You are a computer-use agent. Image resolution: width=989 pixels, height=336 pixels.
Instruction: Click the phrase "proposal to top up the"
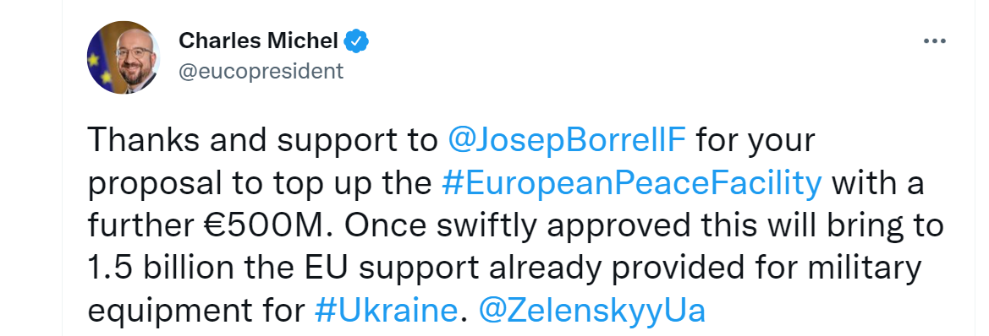[x=261, y=184]
